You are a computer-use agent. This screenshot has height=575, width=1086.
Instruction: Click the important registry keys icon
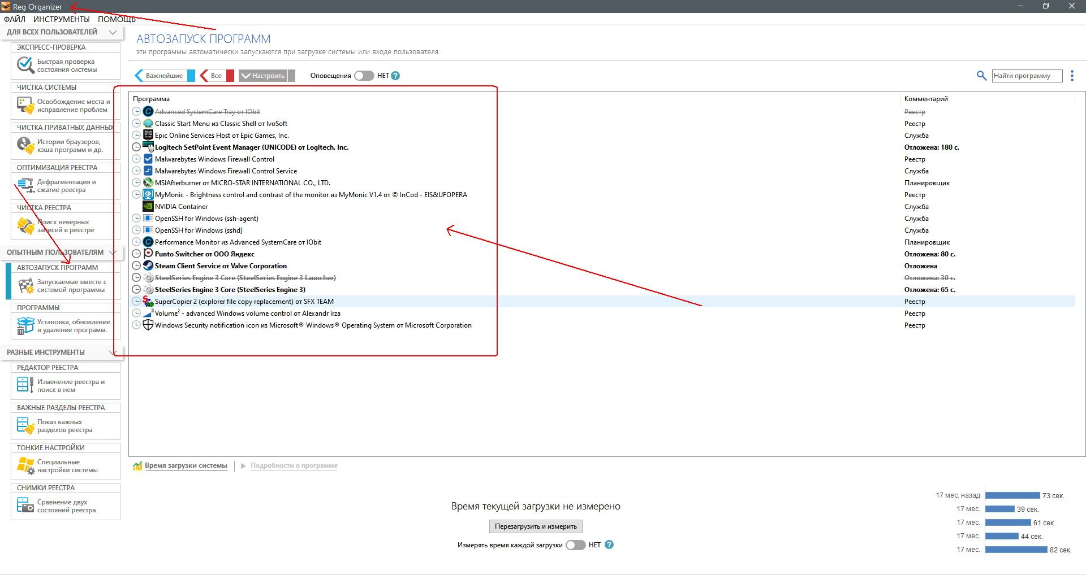click(x=25, y=426)
